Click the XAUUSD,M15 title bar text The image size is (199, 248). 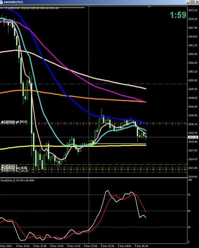click(13, 2)
